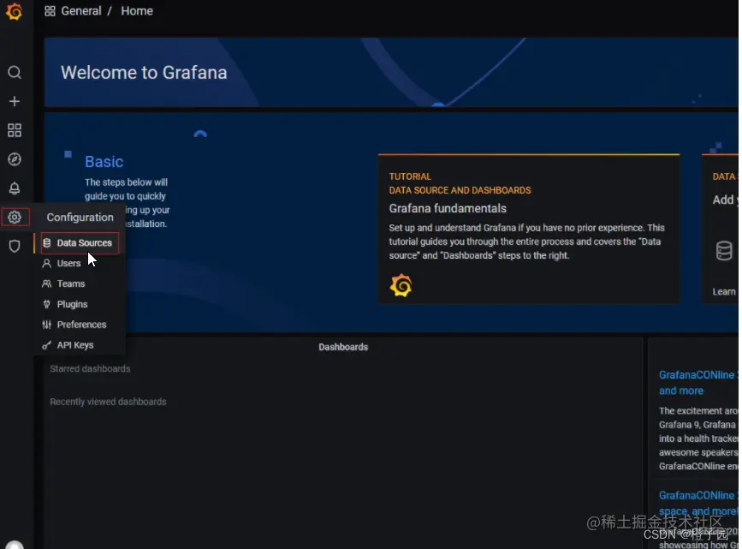
Task: Click the Learn link in the data source card
Action: [724, 291]
